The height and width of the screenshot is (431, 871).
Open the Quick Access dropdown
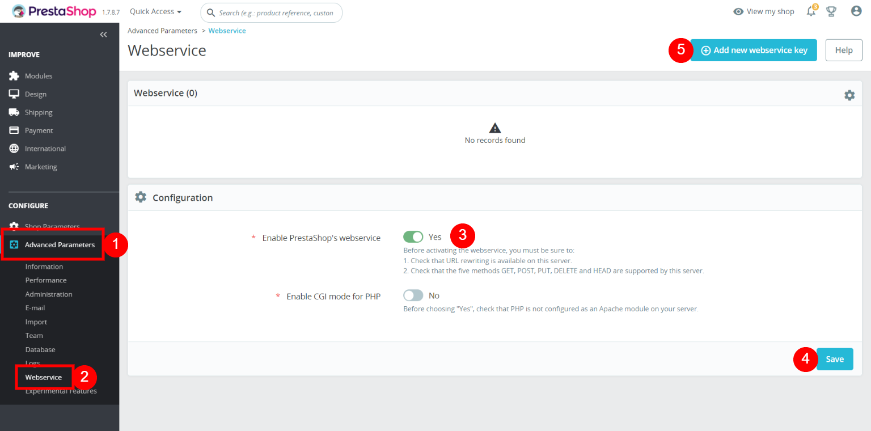pyautogui.click(x=155, y=12)
